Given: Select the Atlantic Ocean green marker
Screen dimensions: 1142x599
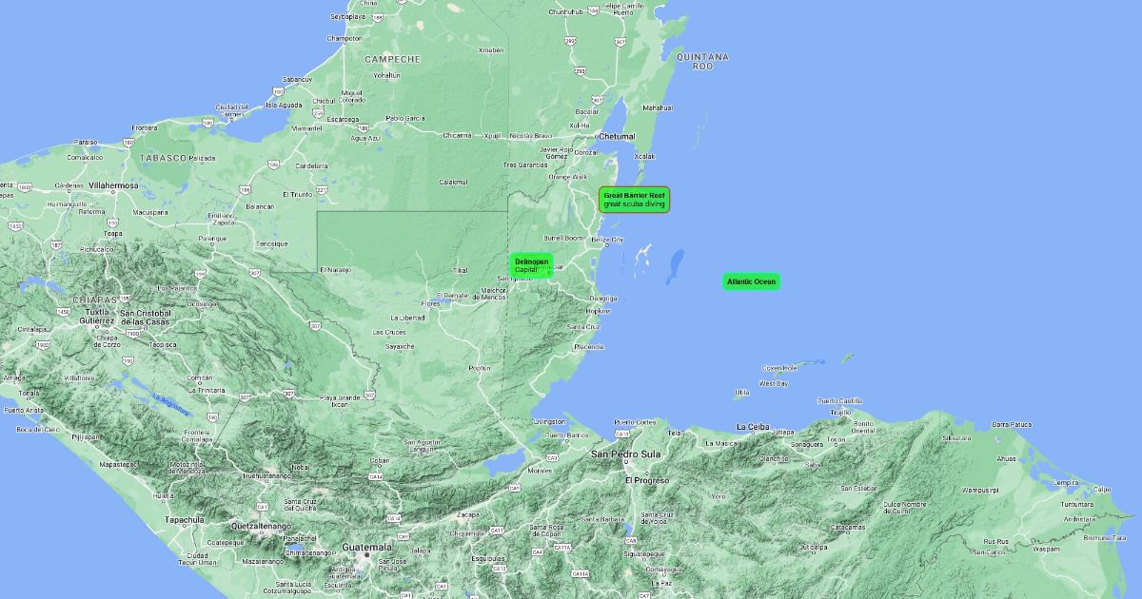Looking at the screenshot, I should (751, 281).
